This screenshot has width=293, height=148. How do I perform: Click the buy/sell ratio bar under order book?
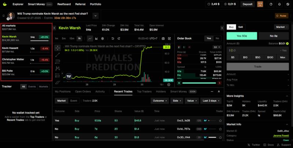pos(199,83)
